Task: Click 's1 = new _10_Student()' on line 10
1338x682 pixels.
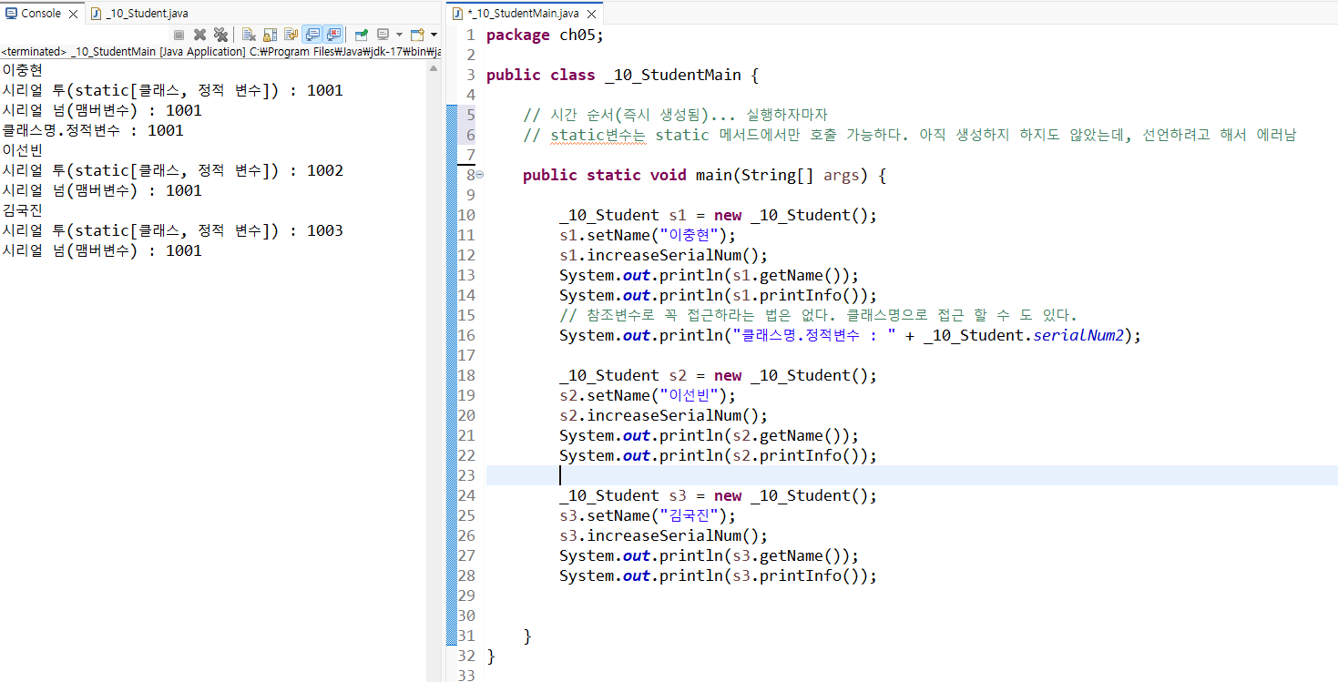Action: pyautogui.click(x=772, y=215)
